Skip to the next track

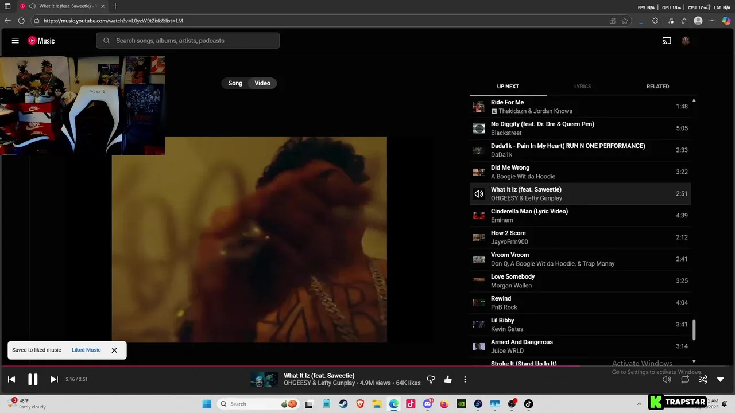click(54, 379)
